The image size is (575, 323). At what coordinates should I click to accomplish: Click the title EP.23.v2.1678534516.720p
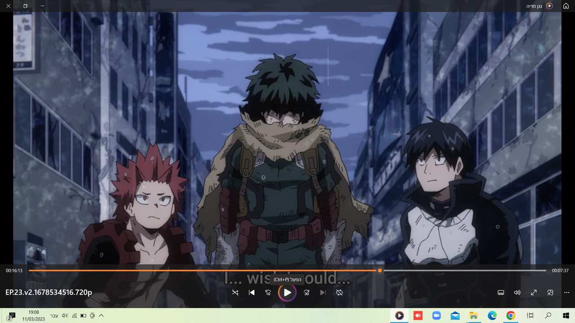click(x=49, y=292)
